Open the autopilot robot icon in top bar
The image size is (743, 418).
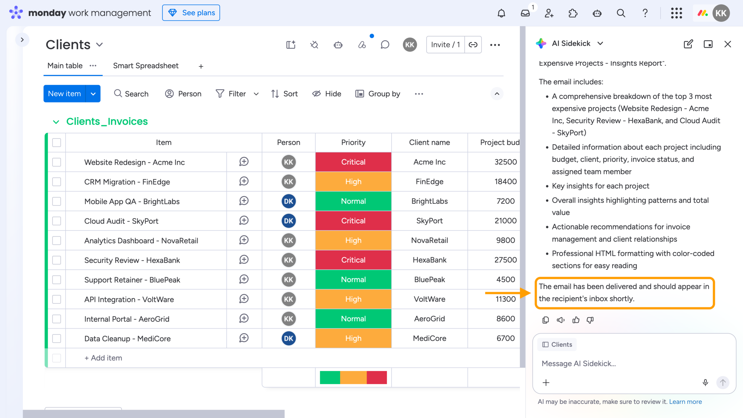(597, 13)
